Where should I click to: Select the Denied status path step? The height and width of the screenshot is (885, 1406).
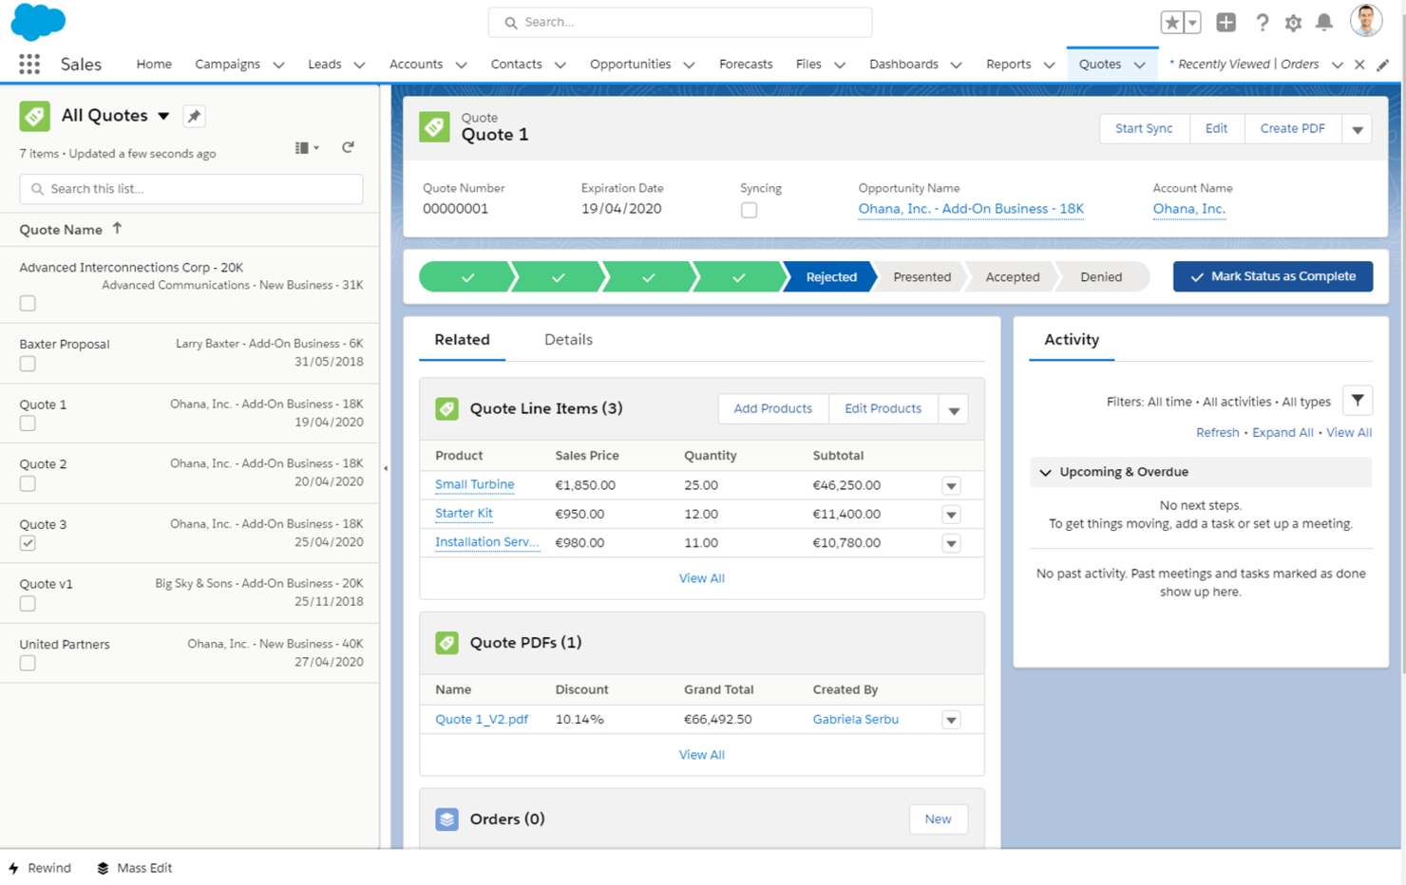[1101, 276]
